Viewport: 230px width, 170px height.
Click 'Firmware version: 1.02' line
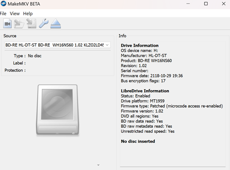click(x=142, y=111)
